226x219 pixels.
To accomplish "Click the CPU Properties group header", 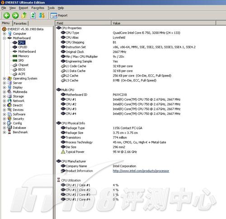I will [x=69, y=28].
